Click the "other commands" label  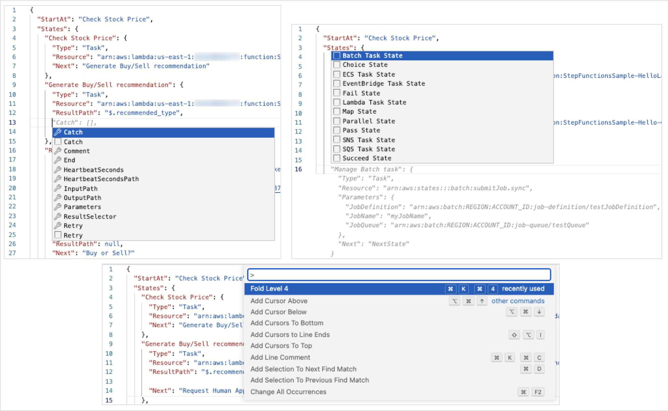[x=518, y=301]
